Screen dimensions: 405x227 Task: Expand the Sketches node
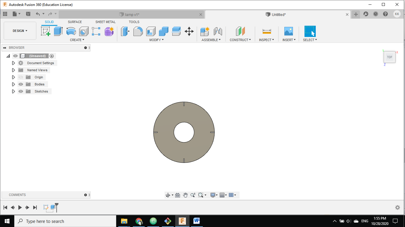point(13,91)
